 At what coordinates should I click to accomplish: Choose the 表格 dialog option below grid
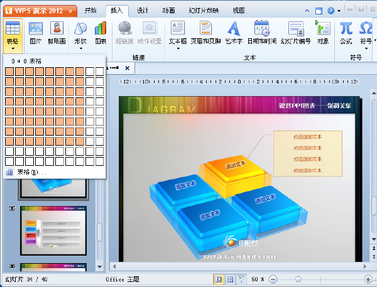coord(31,171)
